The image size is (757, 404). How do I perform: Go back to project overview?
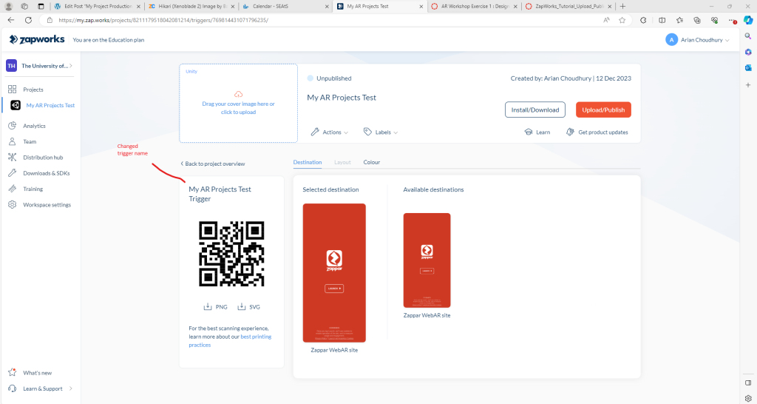point(212,164)
